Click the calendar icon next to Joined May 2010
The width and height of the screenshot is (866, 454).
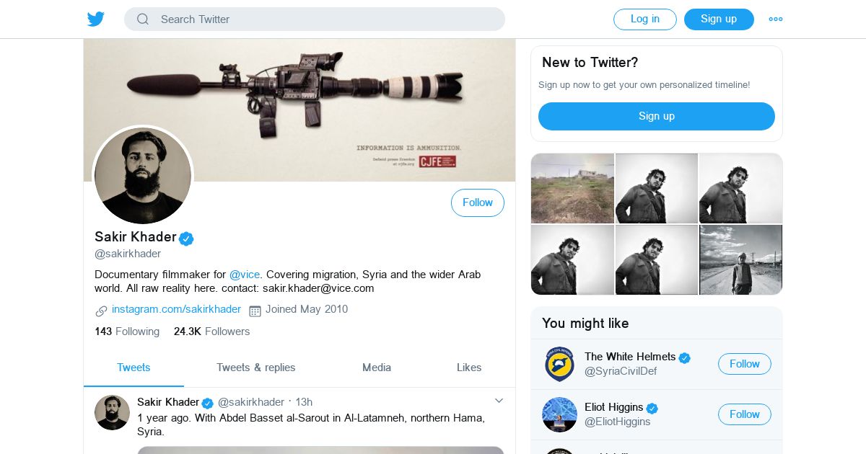point(255,311)
